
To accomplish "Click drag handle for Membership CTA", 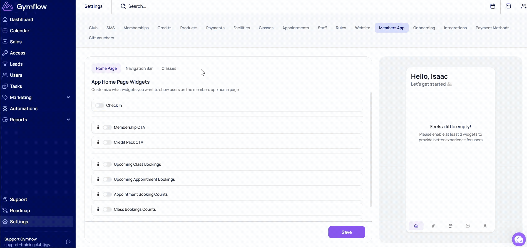I will 98,127.
